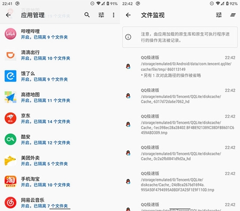Open search in 应用管理
This screenshot has width=240, height=211.
point(87,15)
